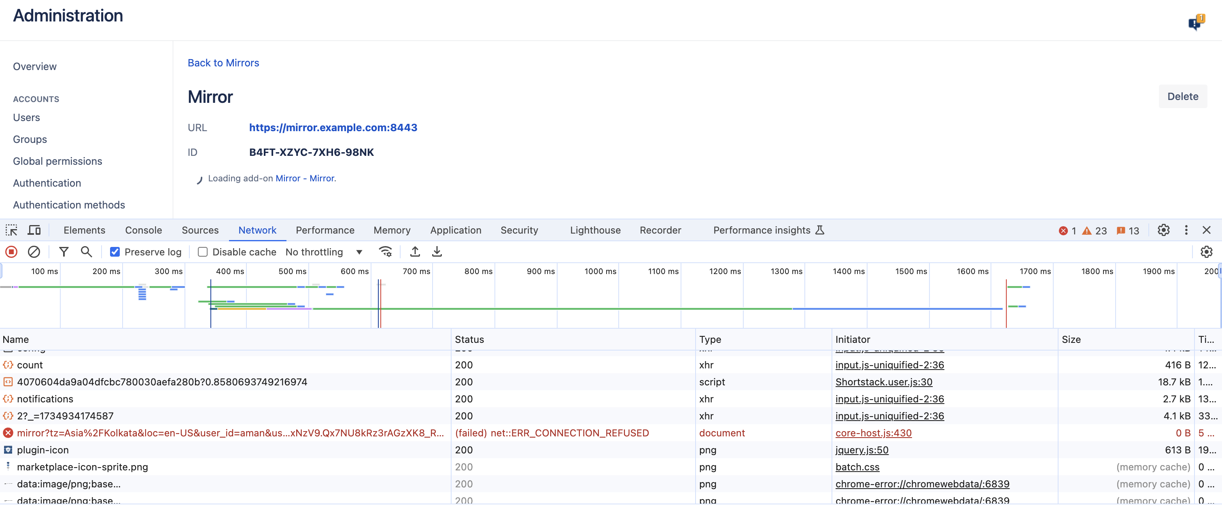Image resolution: width=1222 pixels, height=506 pixels.
Task: Open DevTools settings gear
Action: tap(1163, 230)
